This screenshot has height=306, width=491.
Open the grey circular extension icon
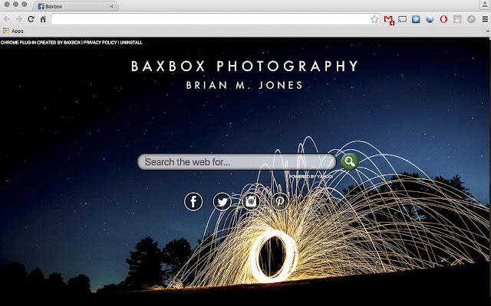click(x=471, y=19)
